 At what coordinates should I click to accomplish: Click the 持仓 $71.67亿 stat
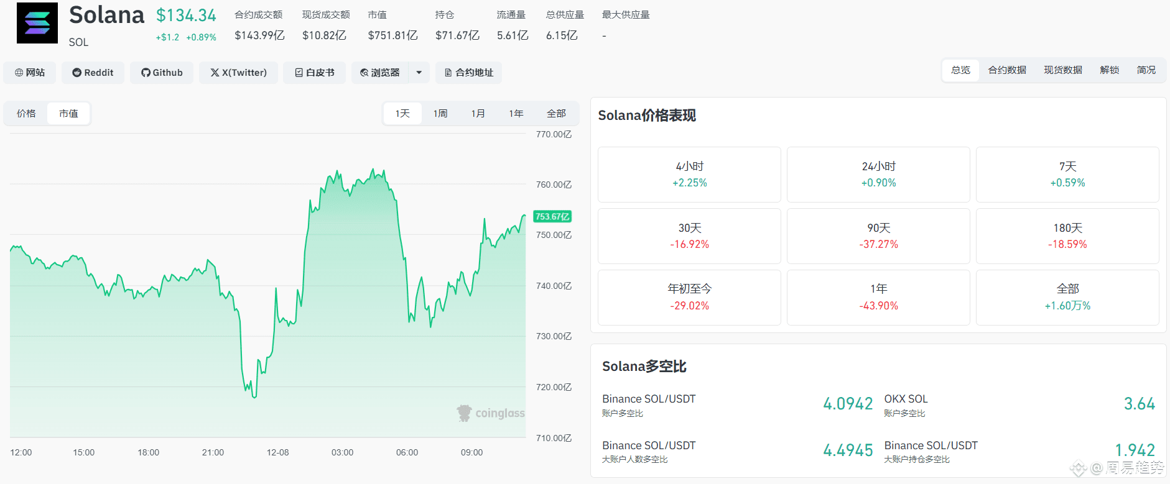tap(457, 25)
